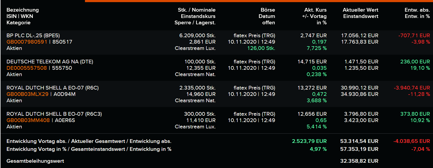Click ISIN link GB00B03MLX29

point(28,94)
